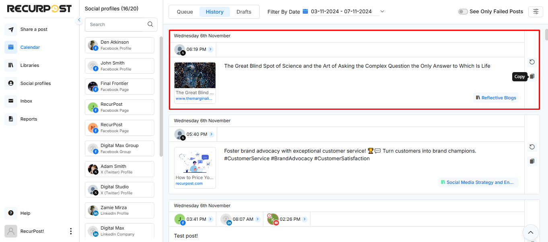Click Facebook avatar at 03:41 PM
Viewport: 548px width, 242px height.
180,220
